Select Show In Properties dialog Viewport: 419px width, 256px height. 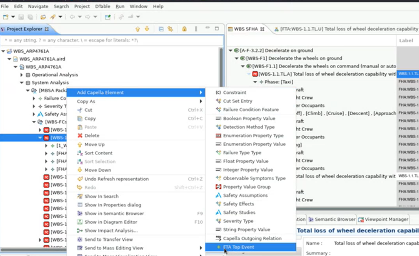tap(136, 205)
